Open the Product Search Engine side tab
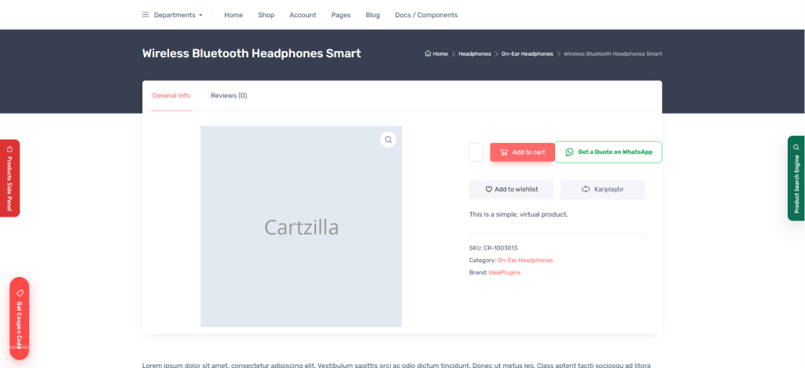The width and height of the screenshot is (805, 368). pos(796,178)
